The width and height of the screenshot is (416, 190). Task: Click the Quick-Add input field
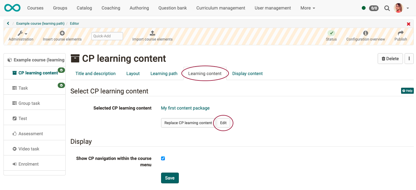(x=107, y=36)
